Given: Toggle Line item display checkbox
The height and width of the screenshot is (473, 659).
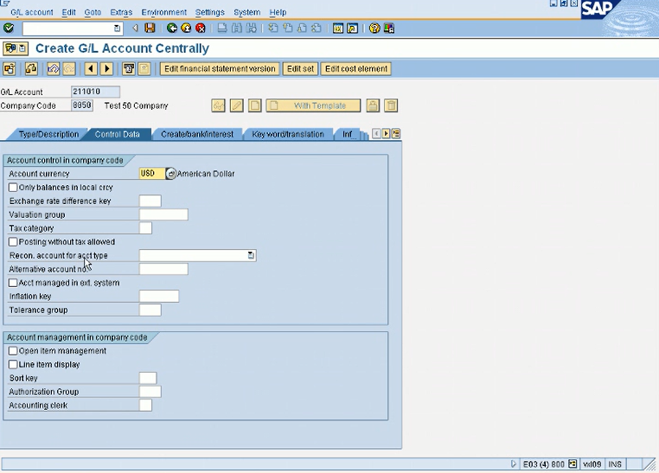Looking at the screenshot, I should 13,364.
